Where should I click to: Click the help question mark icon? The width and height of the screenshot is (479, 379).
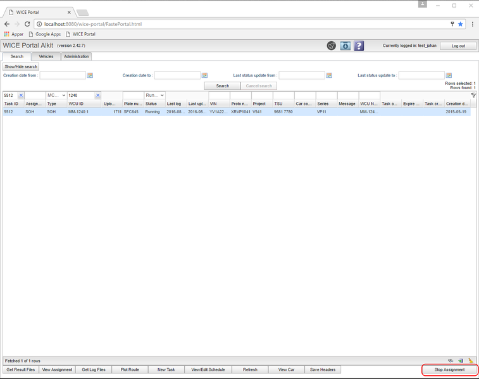pyautogui.click(x=359, y=46)
